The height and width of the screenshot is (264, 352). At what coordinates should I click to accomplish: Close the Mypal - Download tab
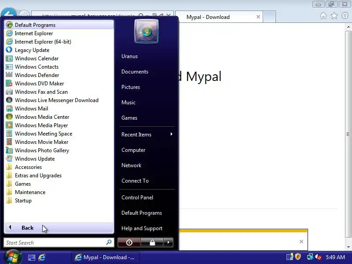coord(258,17)
